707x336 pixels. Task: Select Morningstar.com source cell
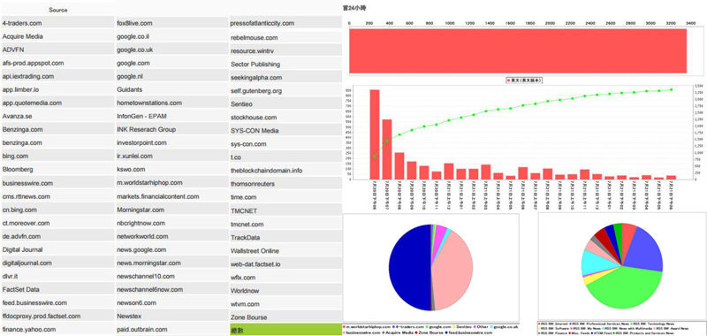point(172,210)
